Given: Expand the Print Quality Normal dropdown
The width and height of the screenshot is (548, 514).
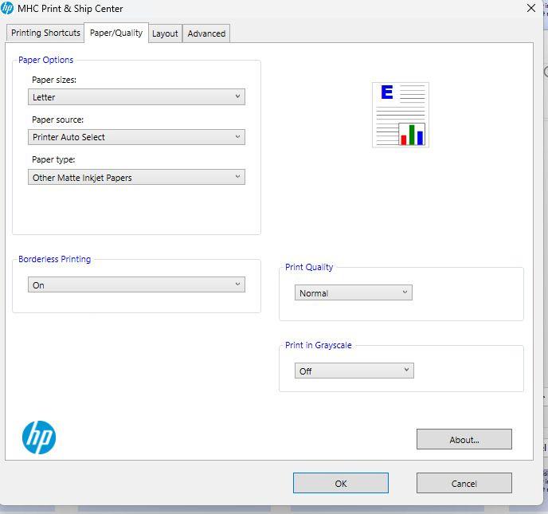Looking at the screenshot, I should click(354, 292).
